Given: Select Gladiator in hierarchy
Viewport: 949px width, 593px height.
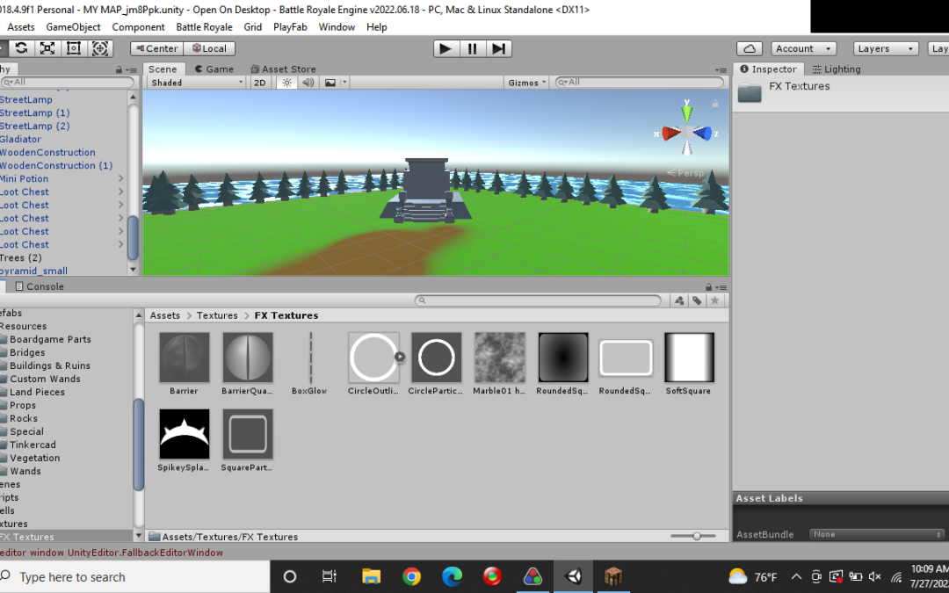Looking at the screenshot, I should (x=20, y=139).
